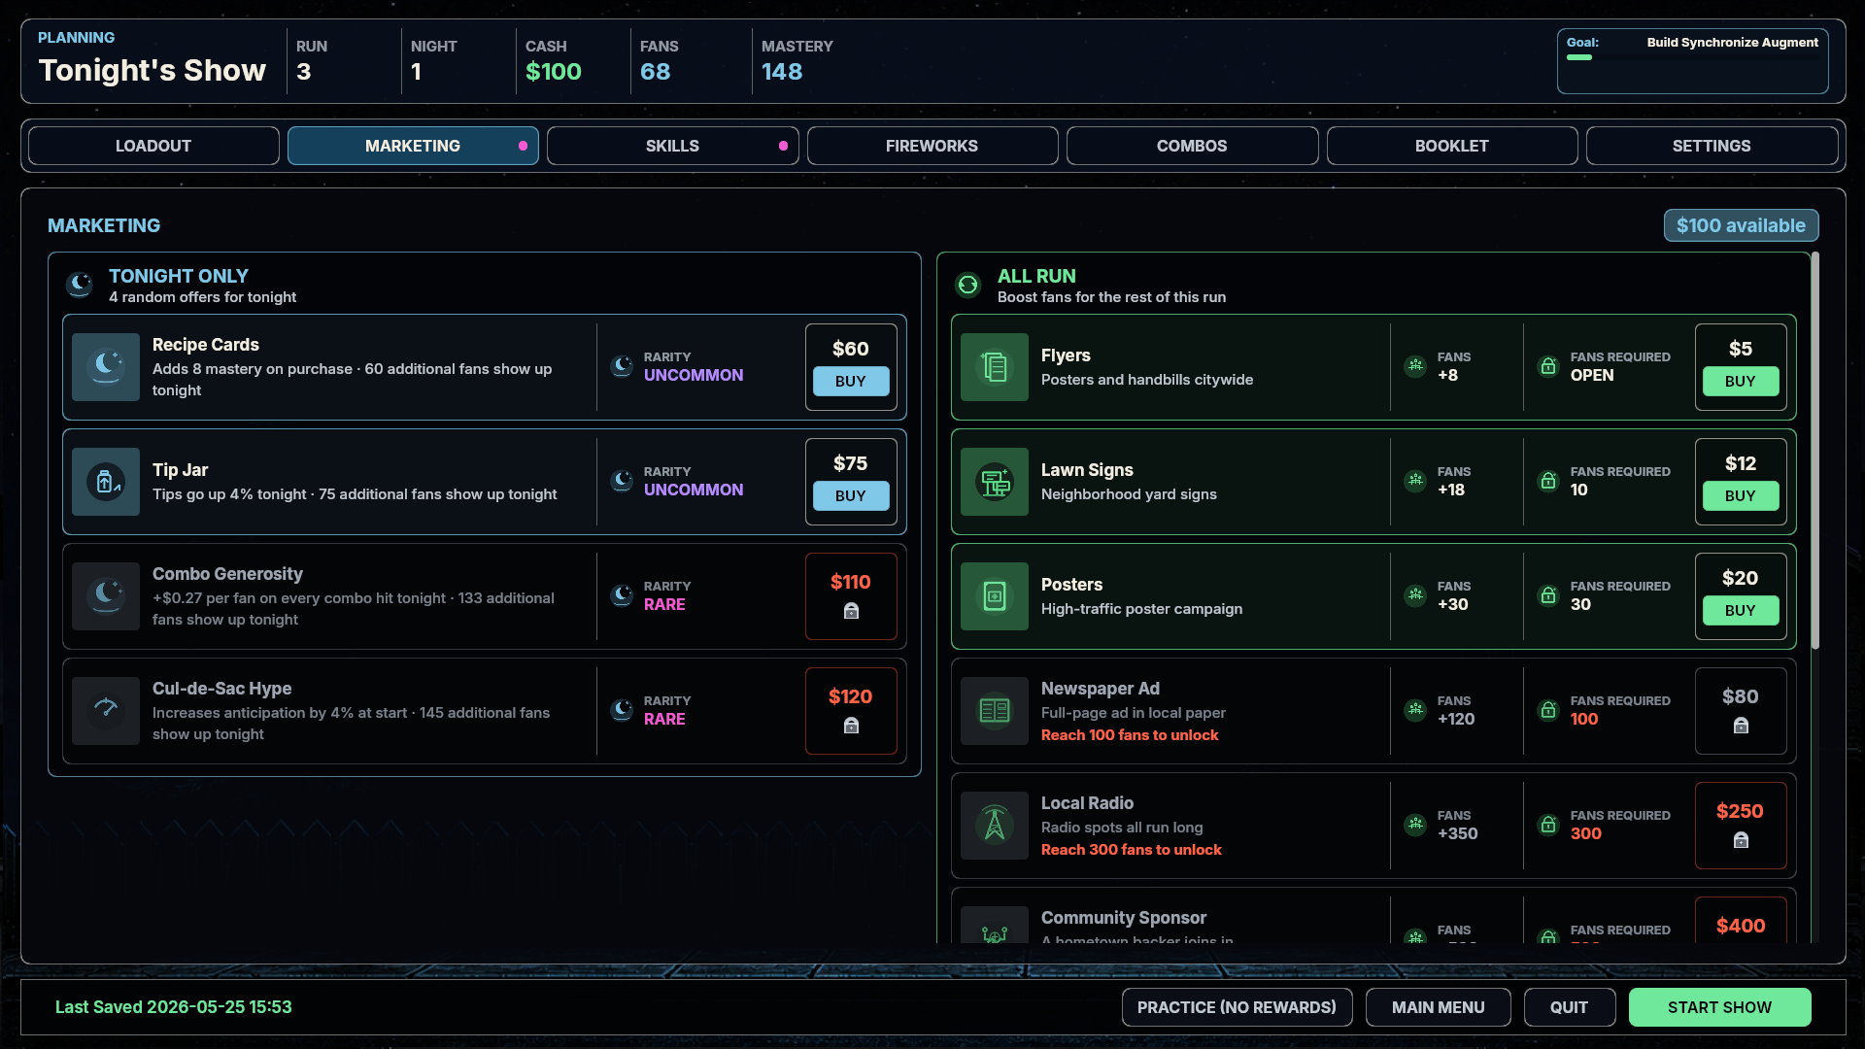
Task: Click the $100 available badge
Action: (x=1741, y=225)
